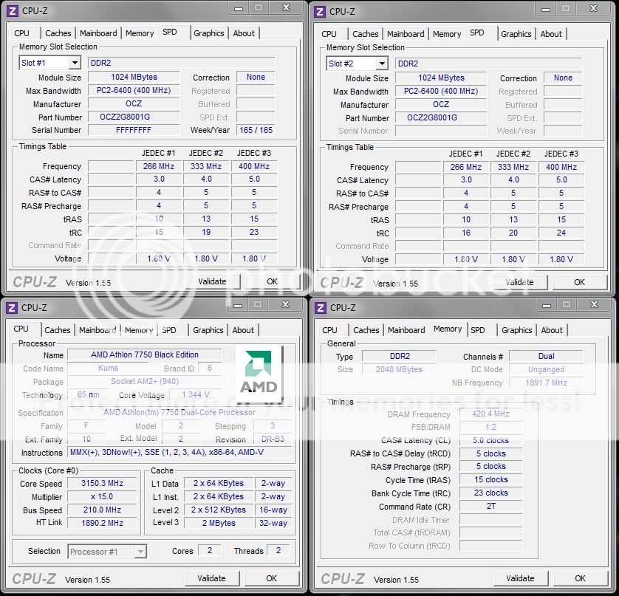Open the Slot #2 memory slot dropdown
The width and height of the screenshot is (619, 596).
382,64
